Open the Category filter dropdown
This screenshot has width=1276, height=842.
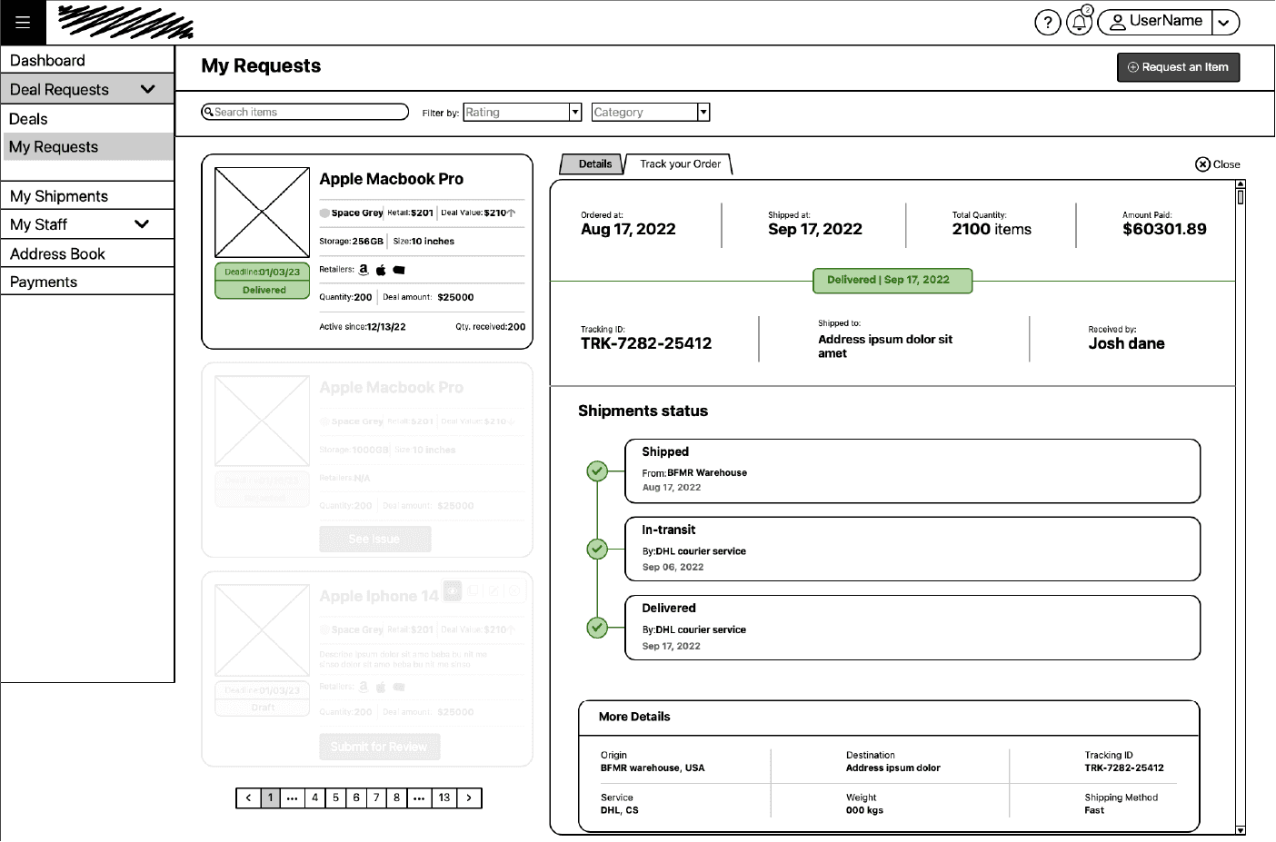pos(650,113)
